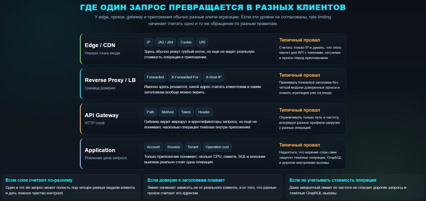Select the X-Forwarded-For tag
The width and height of the screenshot is (426, 201).
(185, 77)
